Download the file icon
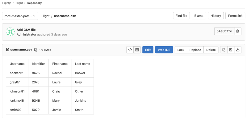 tap(238, 50)
